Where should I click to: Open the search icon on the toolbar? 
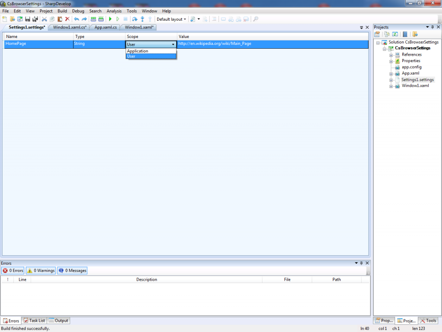[x=256, y=19]
